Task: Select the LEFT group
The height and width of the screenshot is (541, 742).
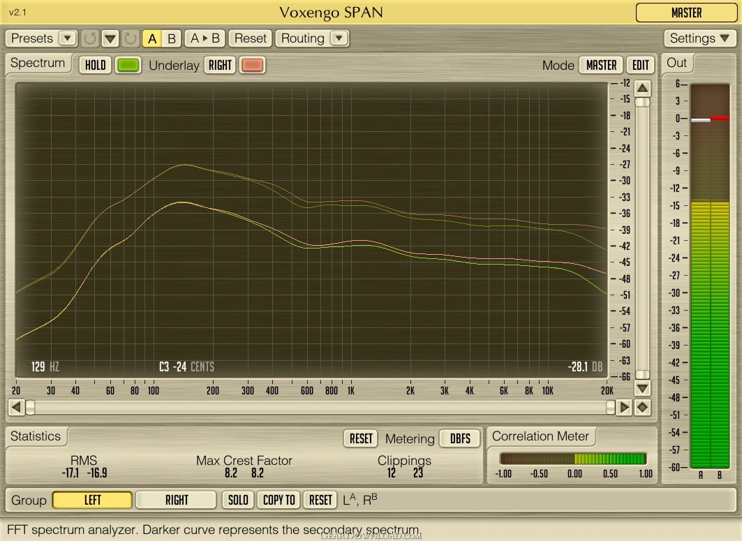Action: pos(92,501)
